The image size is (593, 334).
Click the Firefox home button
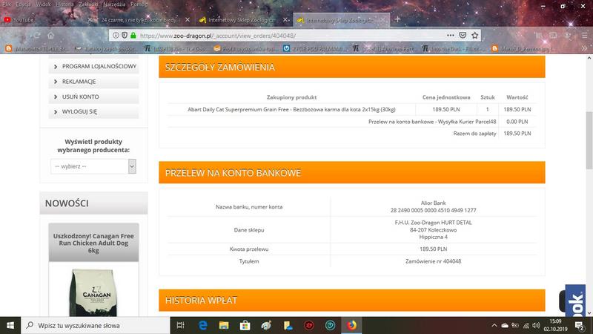click(50, 35)
